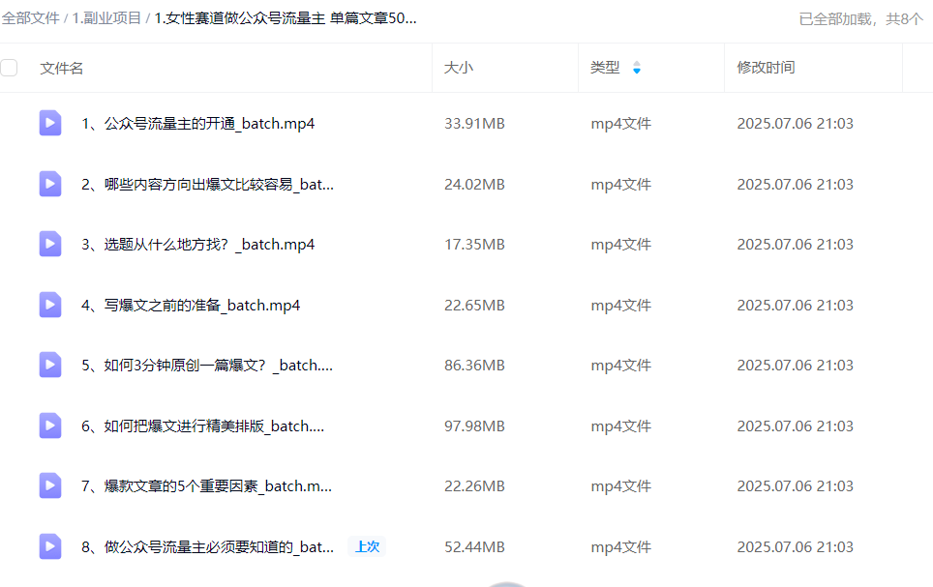The height and width of the screenshot is (587, 933).
Task: Toggle the select-all checkbox in header
Action: coord(10,68)
